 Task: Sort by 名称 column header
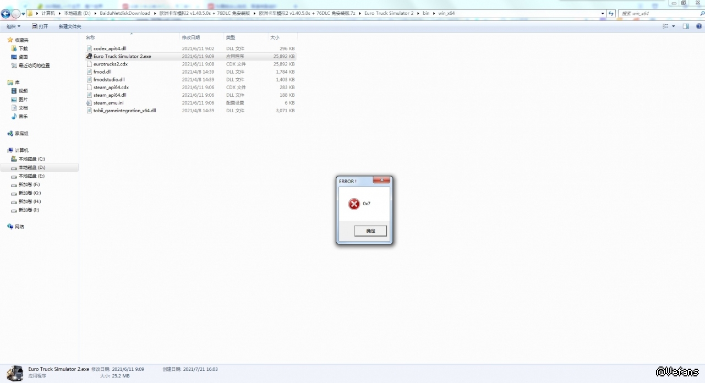(x=90, y=37)
